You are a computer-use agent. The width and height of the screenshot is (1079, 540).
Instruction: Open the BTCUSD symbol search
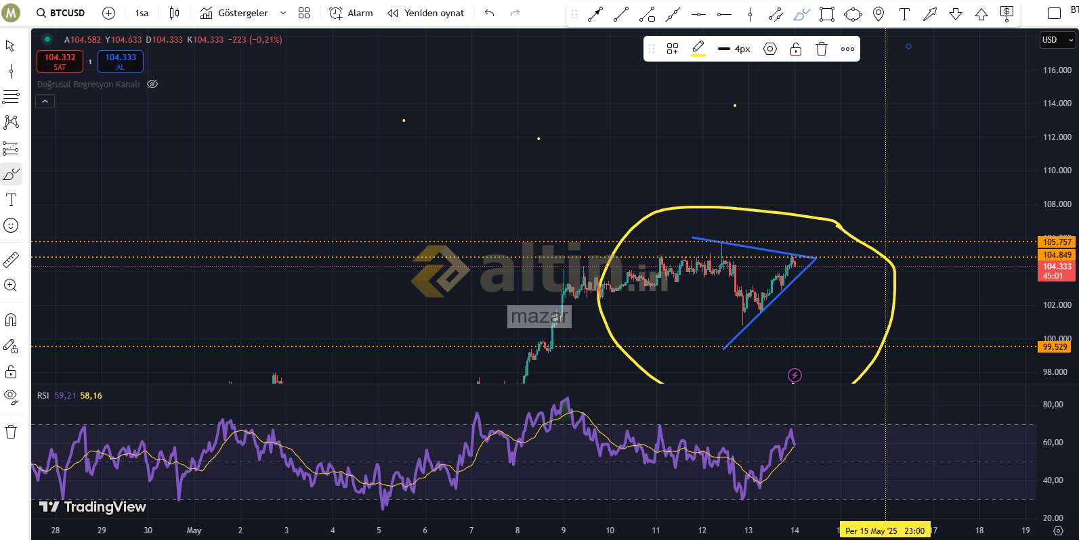(x=60, y=13)
